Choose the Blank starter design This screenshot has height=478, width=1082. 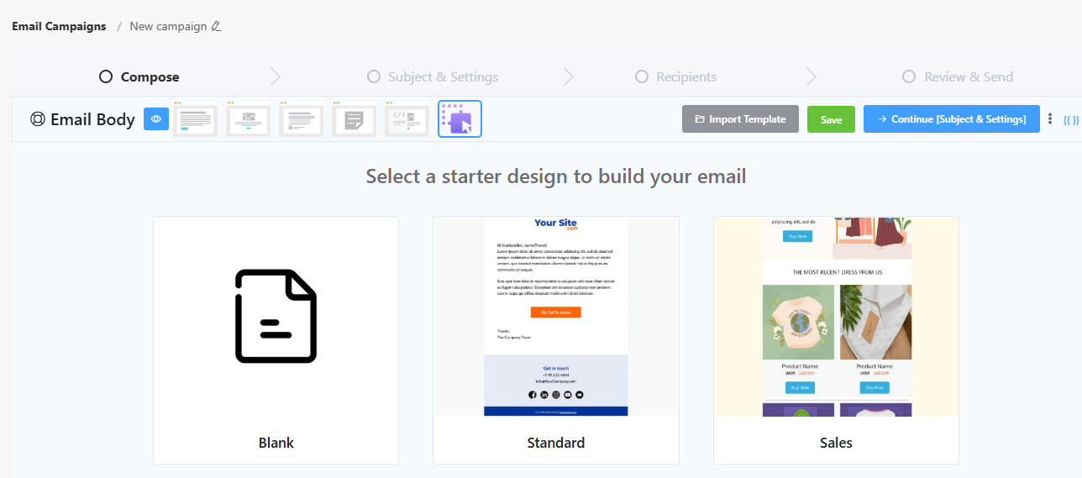[x=276, y=339]
